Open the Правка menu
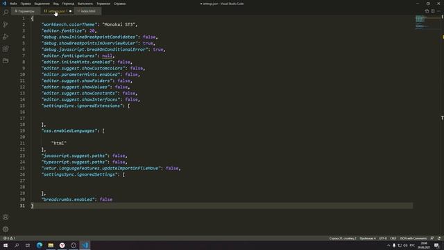This screenshot has width=444, height=250. pyautogui.click(x=26, y=3)
